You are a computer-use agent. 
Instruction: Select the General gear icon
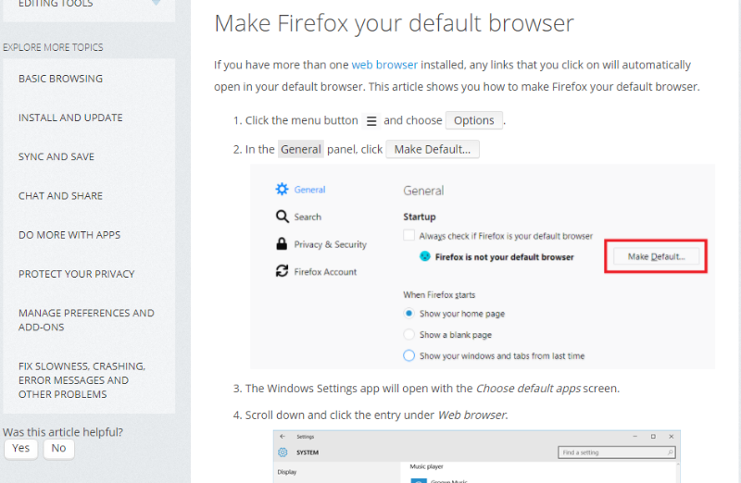coord(282,190)
